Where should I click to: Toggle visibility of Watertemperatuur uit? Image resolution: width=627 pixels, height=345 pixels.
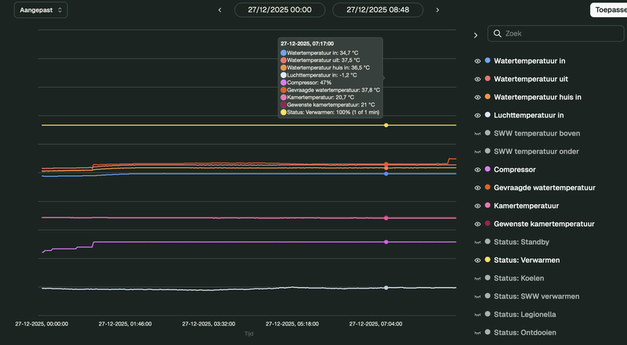pyautogui.click(x=477, y=79)
